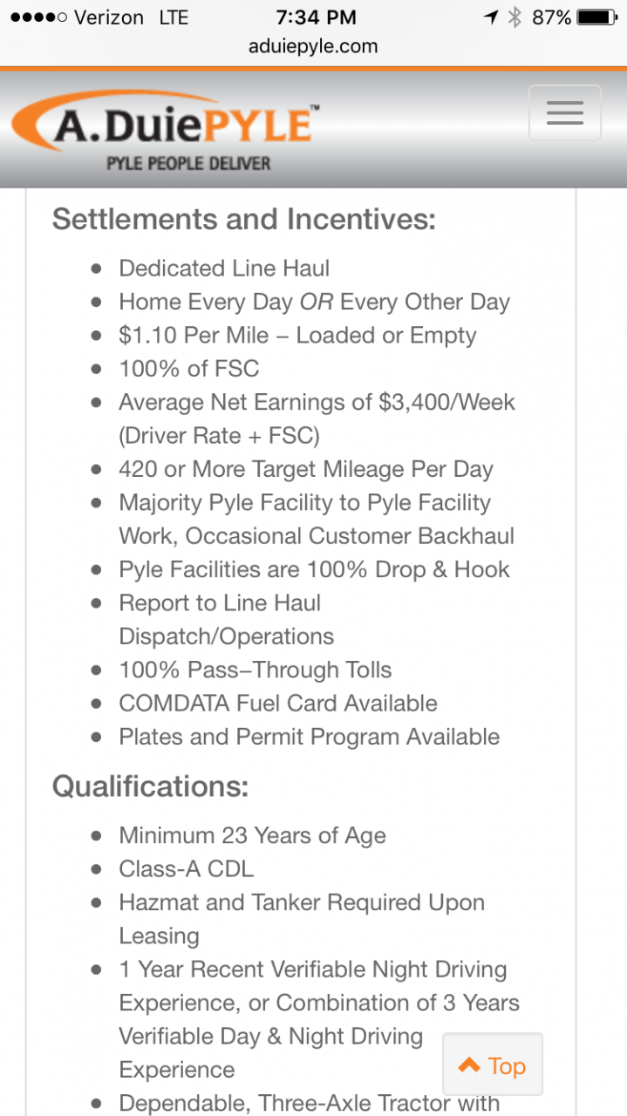
Task: Tap the location services arrow icon
Action: point(493,17)
